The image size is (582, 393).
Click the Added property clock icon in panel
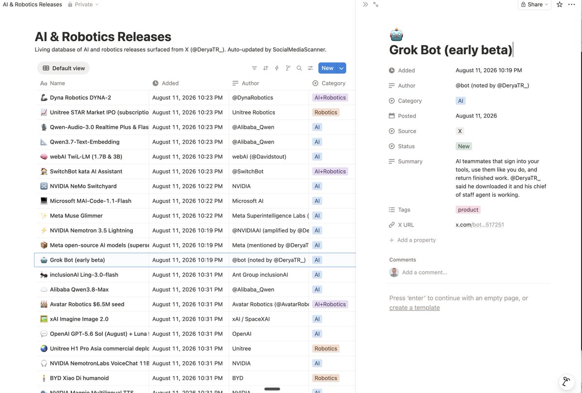coord(392,70)
